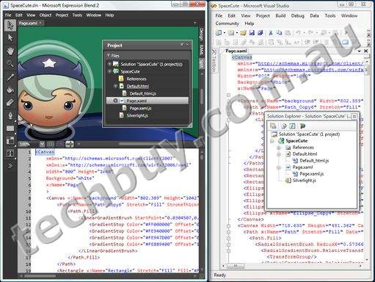Screen dimensions: 375x282
Task: Collapse SpaceCute project node in Solution Explorer
Action: 272,141
